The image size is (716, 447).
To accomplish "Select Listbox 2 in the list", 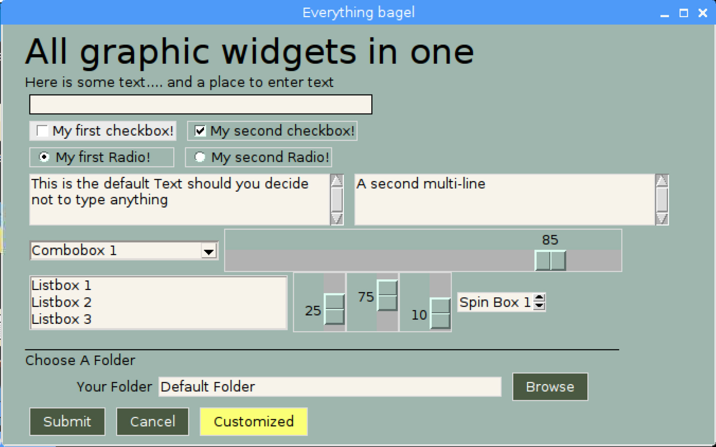I will click(x=62, y=302).
